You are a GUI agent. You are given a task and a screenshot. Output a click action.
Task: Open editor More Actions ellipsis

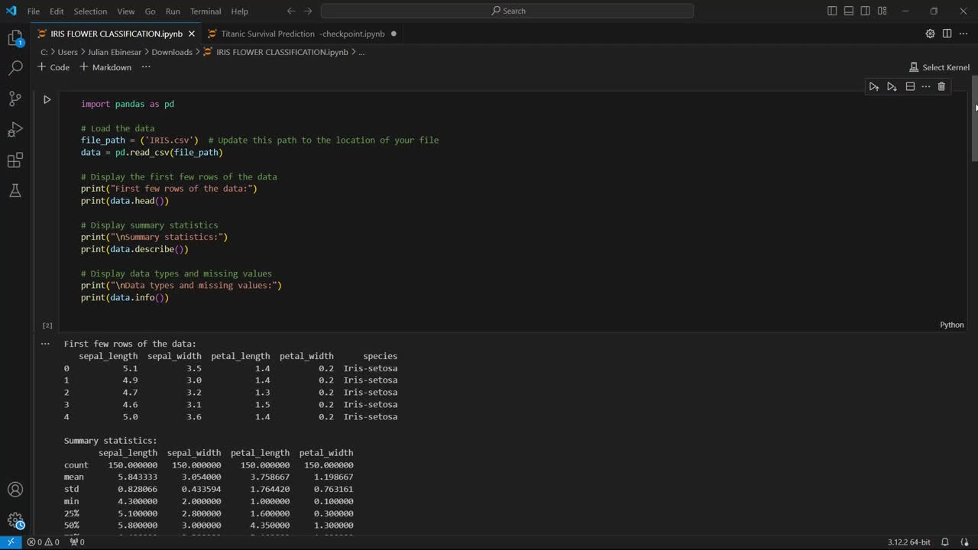click(x=963, y=34)
